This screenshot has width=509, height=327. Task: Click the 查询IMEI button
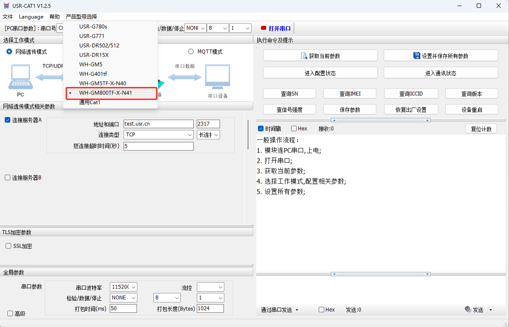pos(350,94)
